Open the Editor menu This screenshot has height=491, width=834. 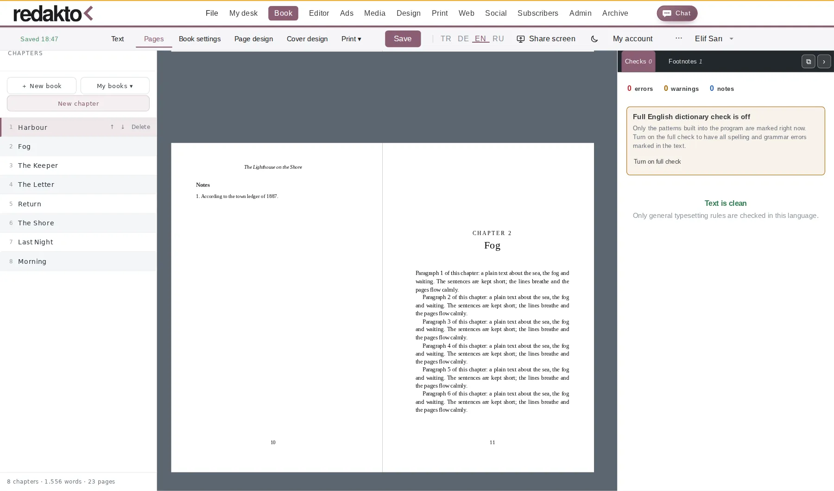tap(319, 13)
